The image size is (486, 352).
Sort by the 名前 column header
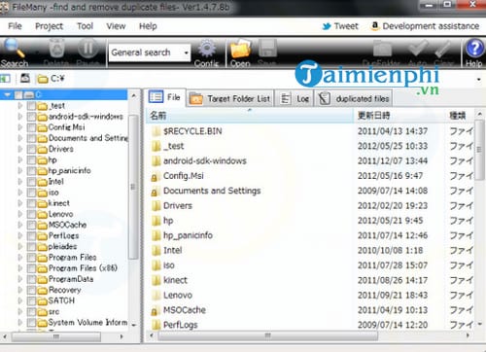click(x=250, y=116)
